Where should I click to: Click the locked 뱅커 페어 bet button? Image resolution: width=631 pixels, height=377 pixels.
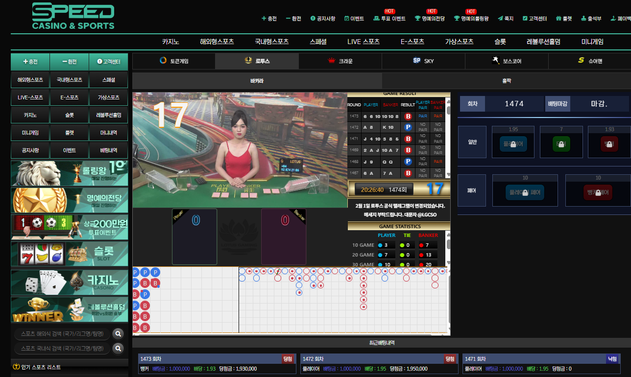point(598,192)
